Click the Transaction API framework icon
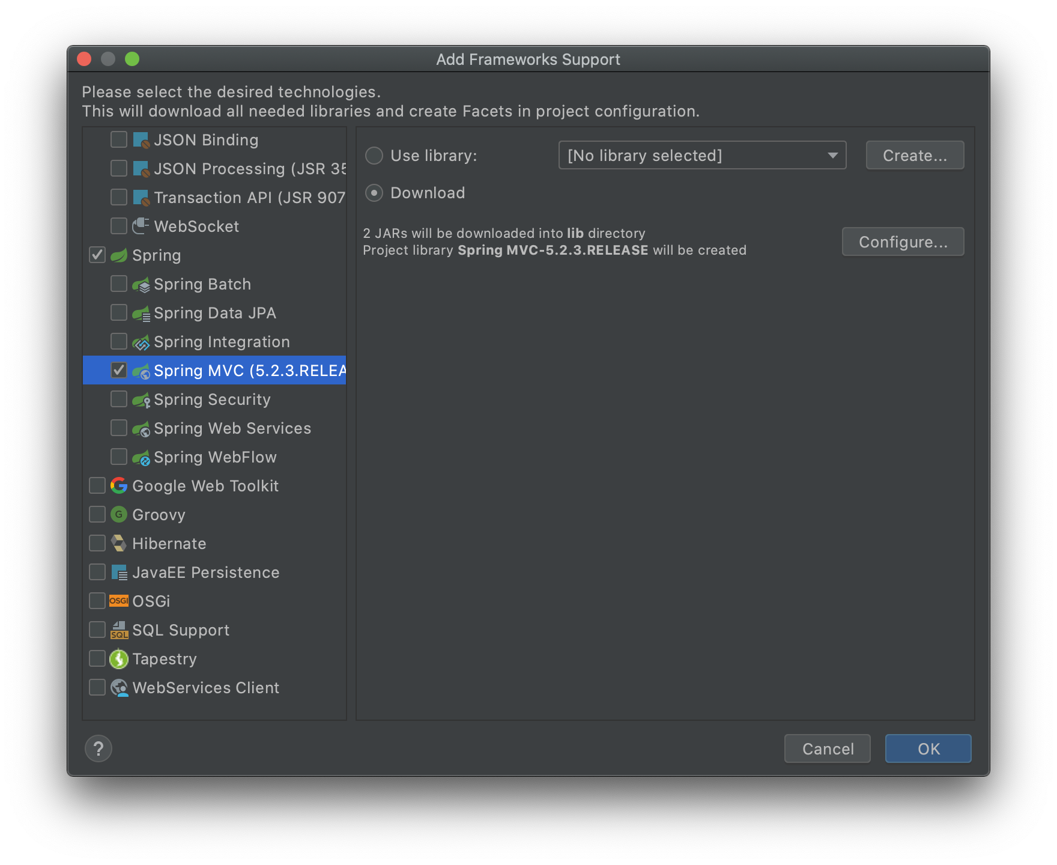The height and width of the screenshot is (865, 1057). point(141,198)
